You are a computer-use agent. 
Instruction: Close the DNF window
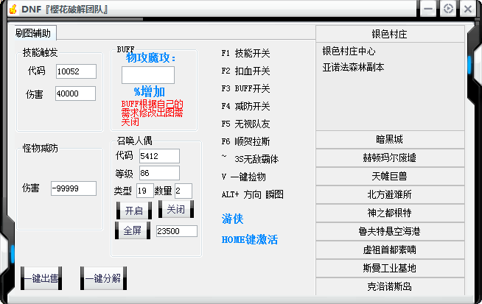coord(468,9)
